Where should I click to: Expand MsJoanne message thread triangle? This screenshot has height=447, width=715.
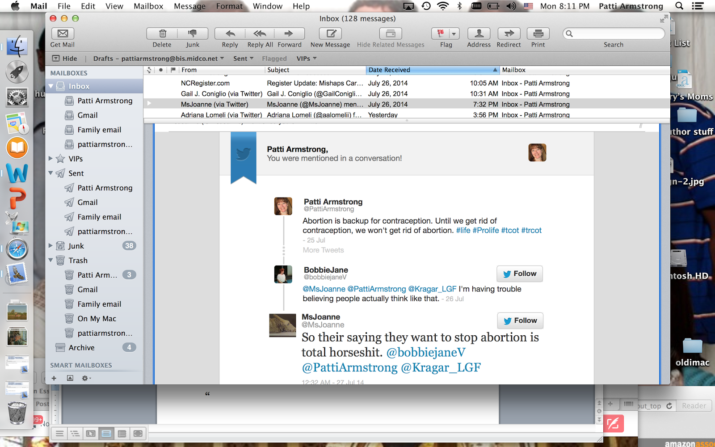pyautogui.click(x=149, y=104)
